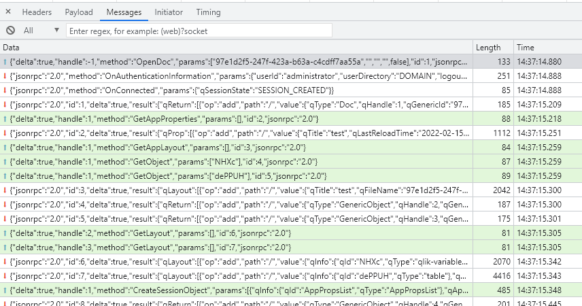Select the CreateSessionObject message row
Image resolution: width=582 pixels, height=306 pixels.
click(238, 290)
